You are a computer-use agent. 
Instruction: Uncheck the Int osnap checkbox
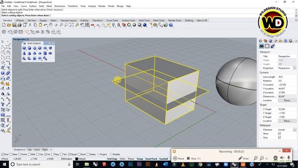[x=46, y=154]
